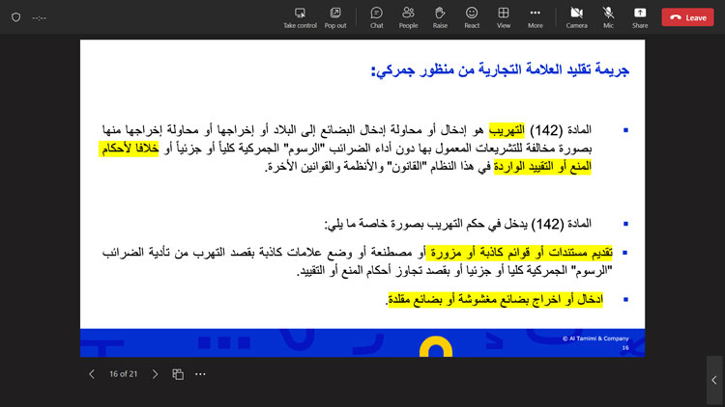This screenshot has width=725, height=407.
Task: Leave the meeting
Action: coord(686,17)
